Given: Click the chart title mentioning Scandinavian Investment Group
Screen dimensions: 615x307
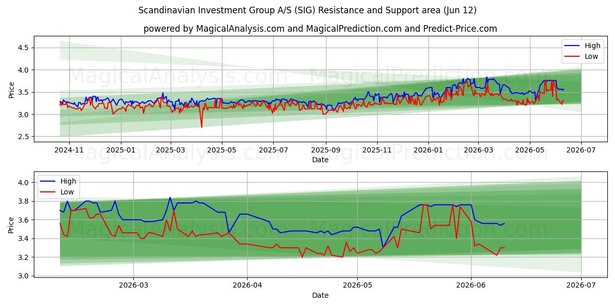Looking at the screenshot, I should [x=307, y=10].
